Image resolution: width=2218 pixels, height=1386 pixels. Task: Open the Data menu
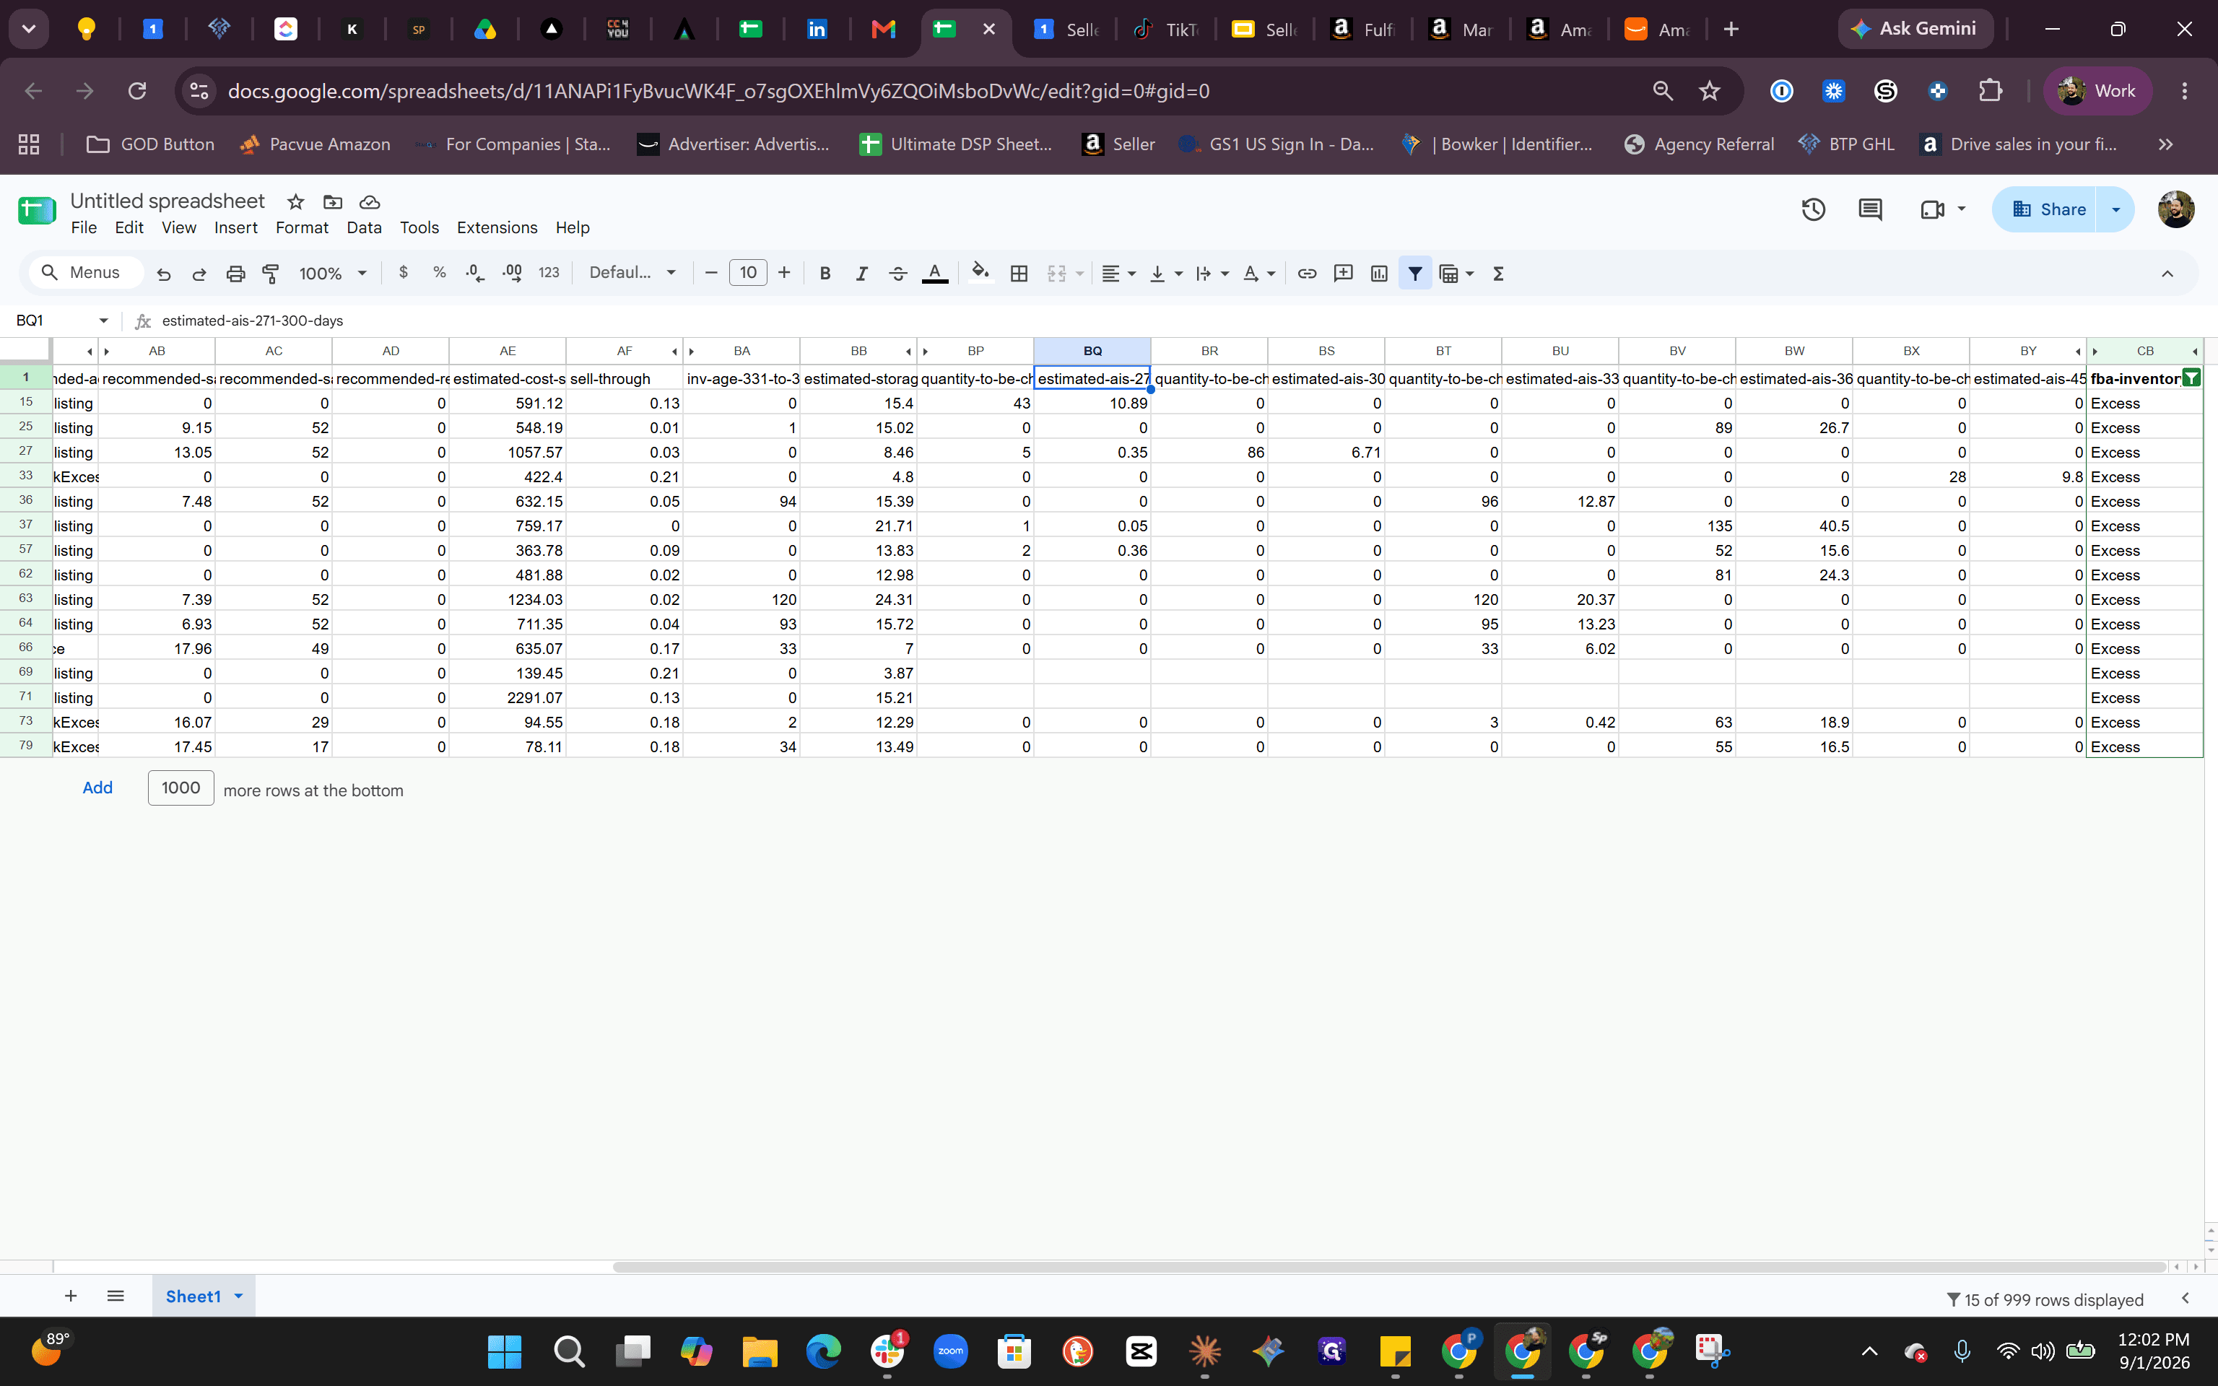point(364,227)
